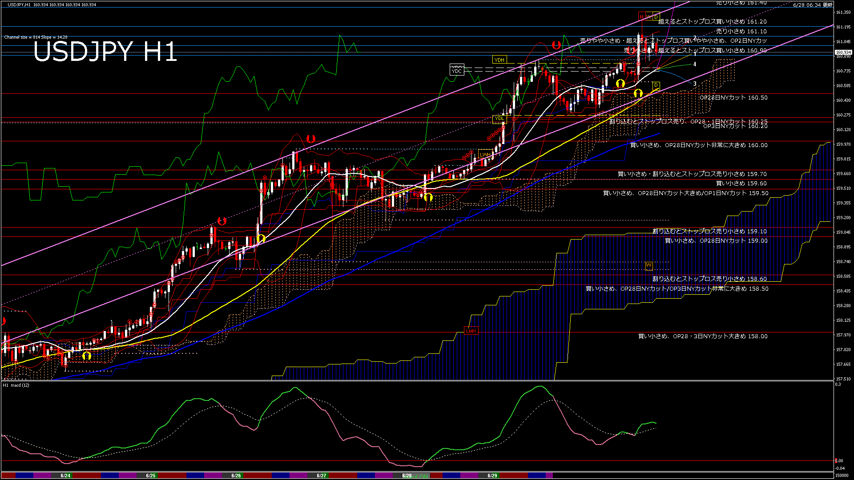Click the LWH last-week-high label
The height and width of the screenshot is (480, 854).
tap(485, 155)
